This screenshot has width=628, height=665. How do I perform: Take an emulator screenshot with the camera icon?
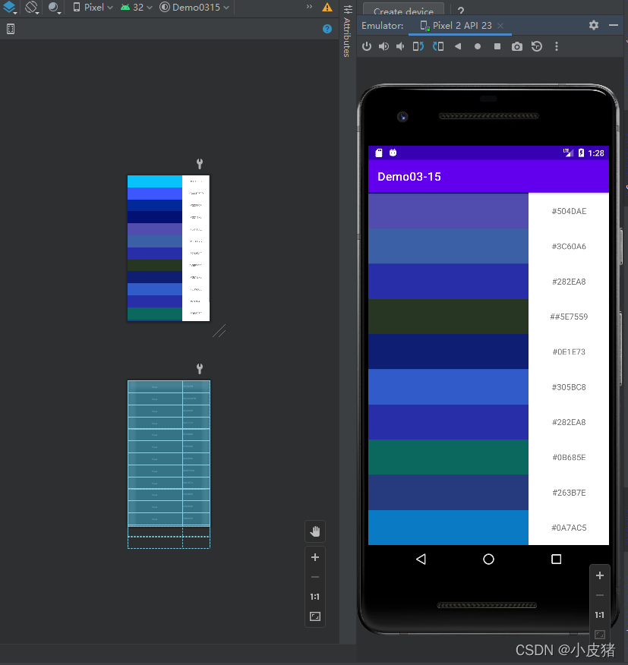pyautogui.click(x=517, y=46)
